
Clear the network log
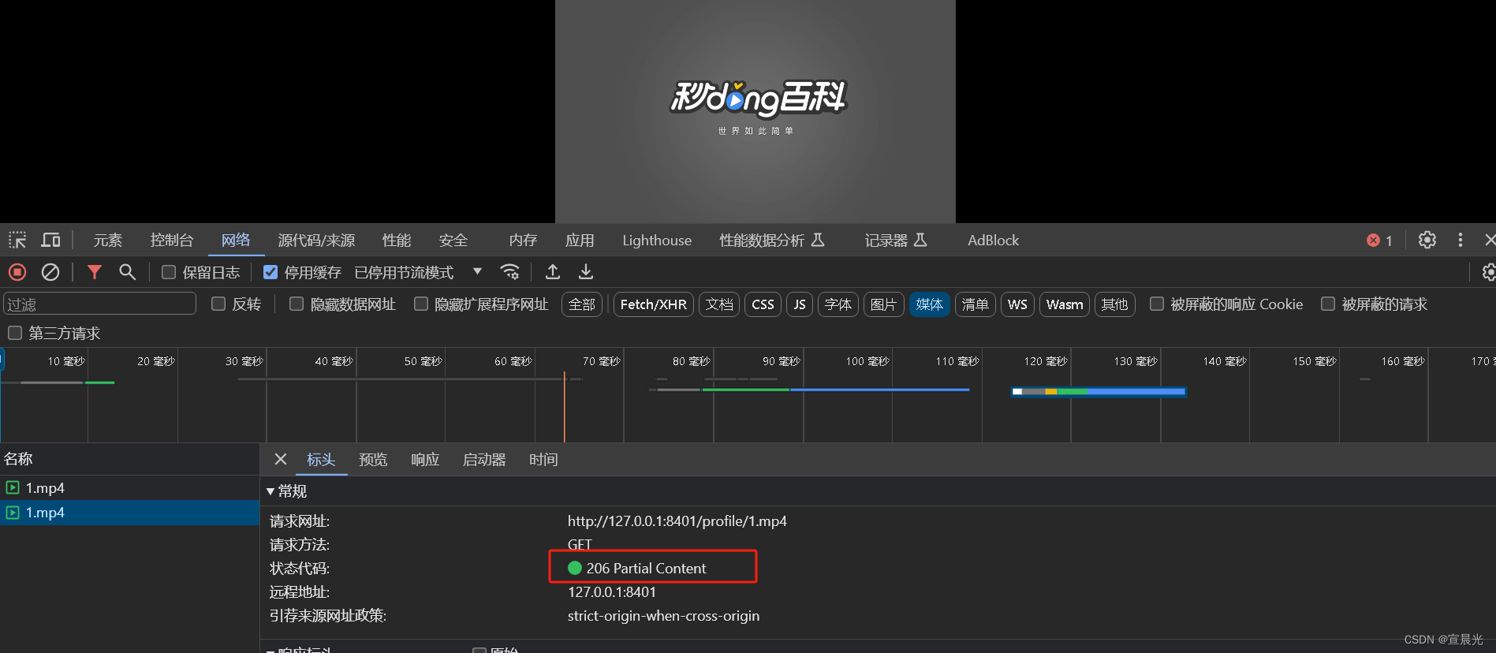pyautogui.click(x=50, y=272)
